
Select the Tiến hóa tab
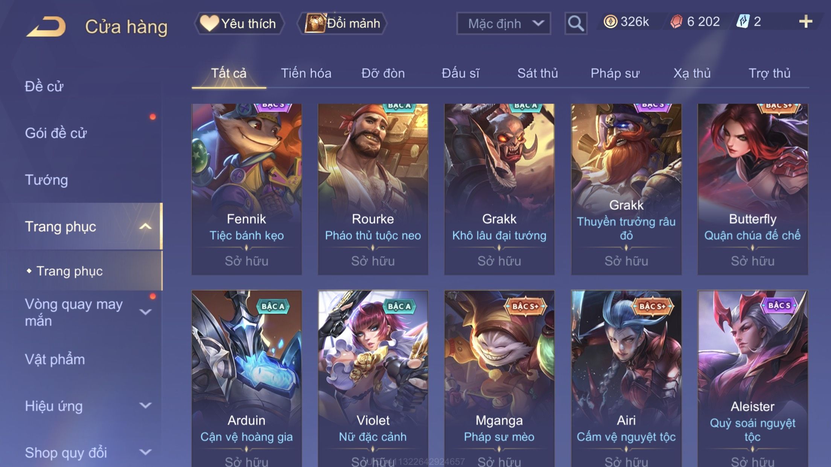pos(306,73)
